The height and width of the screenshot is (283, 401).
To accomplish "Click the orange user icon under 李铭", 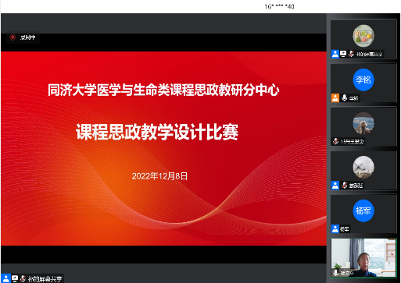I will [335, 98].
